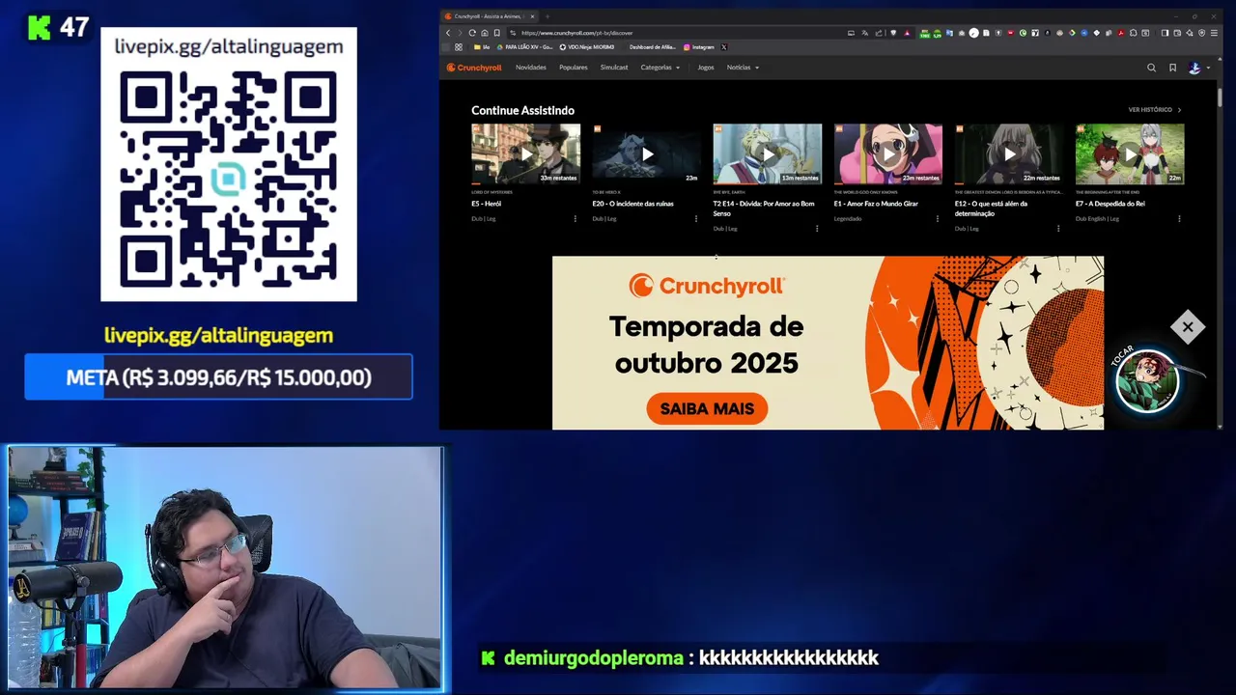
Task: Click the translate page icon in address bar
Action: click(x=864, y=33)
